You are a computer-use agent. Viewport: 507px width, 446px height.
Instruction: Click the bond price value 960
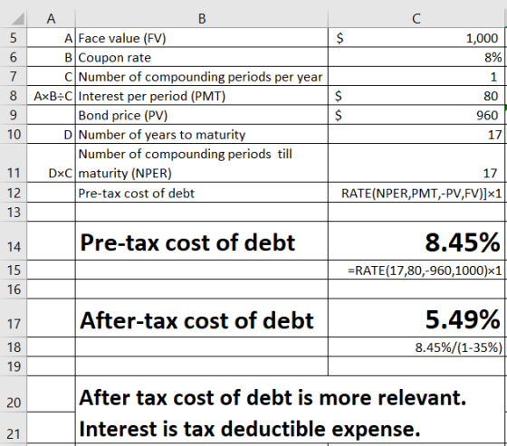(416, 115)
